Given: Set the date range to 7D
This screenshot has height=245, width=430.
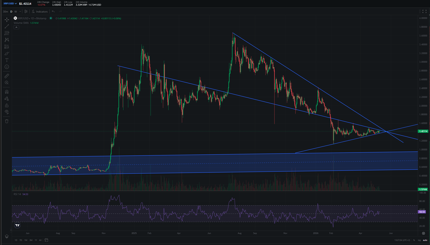Looking at the screenshot, I should coord(21,240).
